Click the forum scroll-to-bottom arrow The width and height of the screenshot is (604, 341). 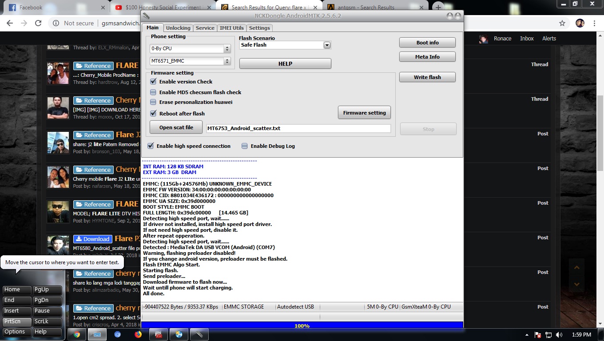[576, 284]
